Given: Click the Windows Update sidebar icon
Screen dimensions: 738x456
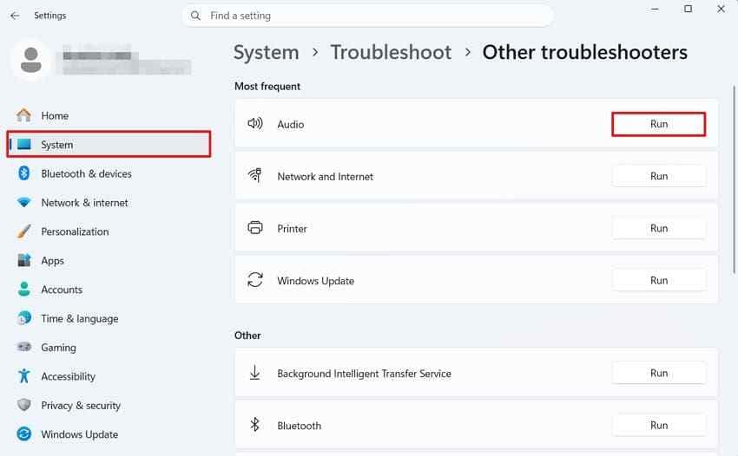Looking at the screenshot, I should coord(24,433).
